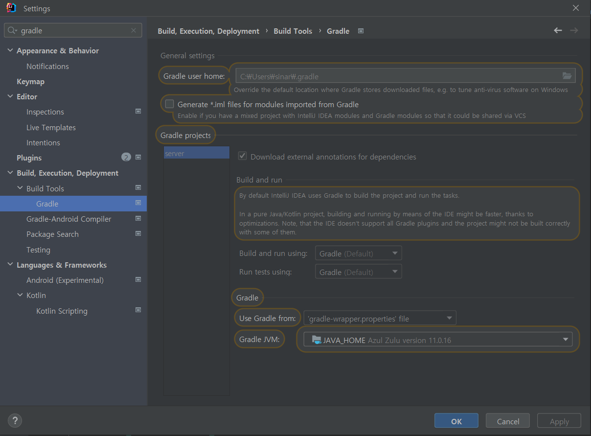Select Kotlin Scripting settings page
The width and height of the screenshot is (591, 436).
[62, 311]
